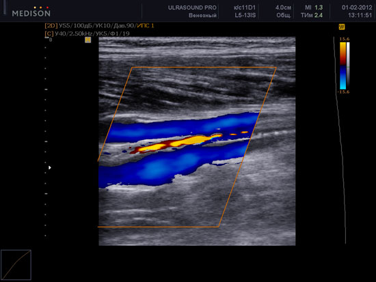The height and width of the screenshot is (282, 376).
Task: Click the yellow flow in the color box
Action: point(178,143)
